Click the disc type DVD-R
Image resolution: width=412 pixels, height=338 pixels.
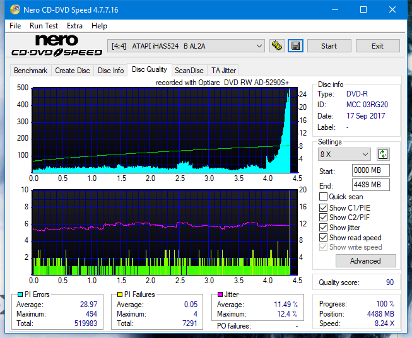pos(357,94)
